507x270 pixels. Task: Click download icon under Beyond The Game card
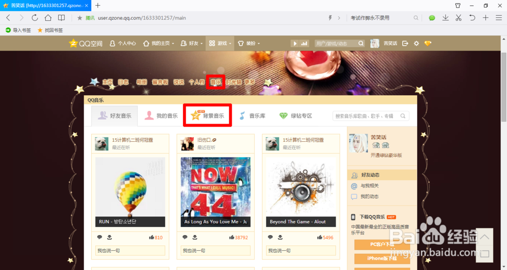[280, 237]
